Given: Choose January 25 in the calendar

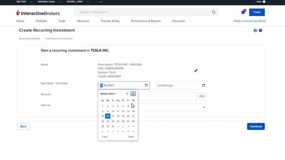Looking at the screenshot, I should tap(118, 121).
